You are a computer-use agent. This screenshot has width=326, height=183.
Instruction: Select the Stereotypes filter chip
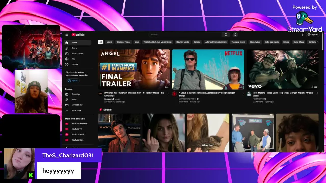(x=255, y=42)
